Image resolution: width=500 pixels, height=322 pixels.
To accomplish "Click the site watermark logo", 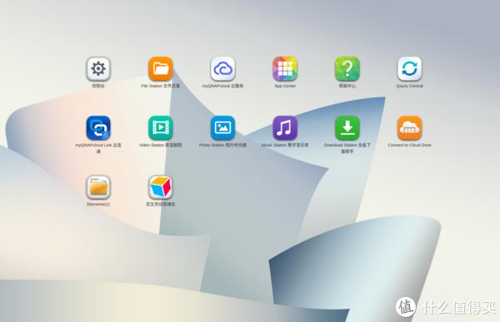I will coord(446,307).
